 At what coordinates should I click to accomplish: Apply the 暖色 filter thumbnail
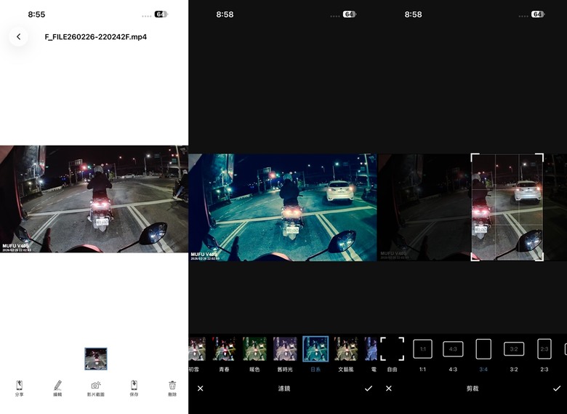pyautogui.click(x=254, y=349)
